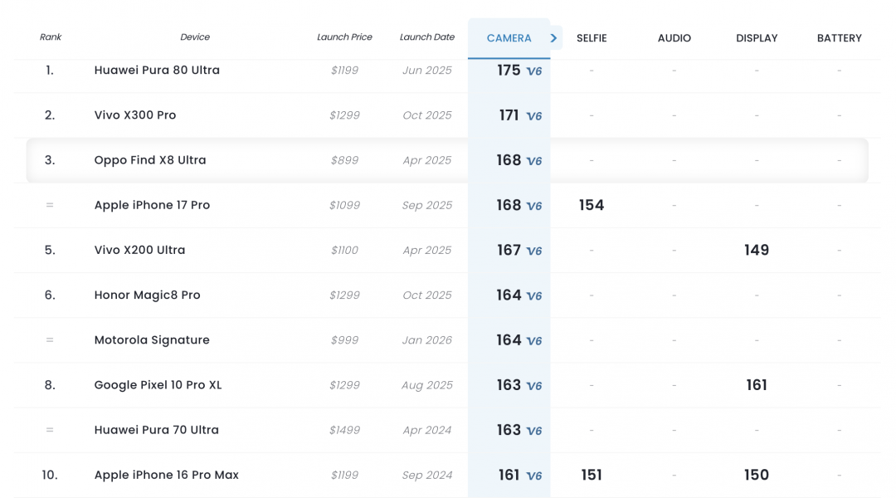Click camera score 163 for Huawei Pura 70 Ultra
This screenshot has width=896, height=498.
509,430
